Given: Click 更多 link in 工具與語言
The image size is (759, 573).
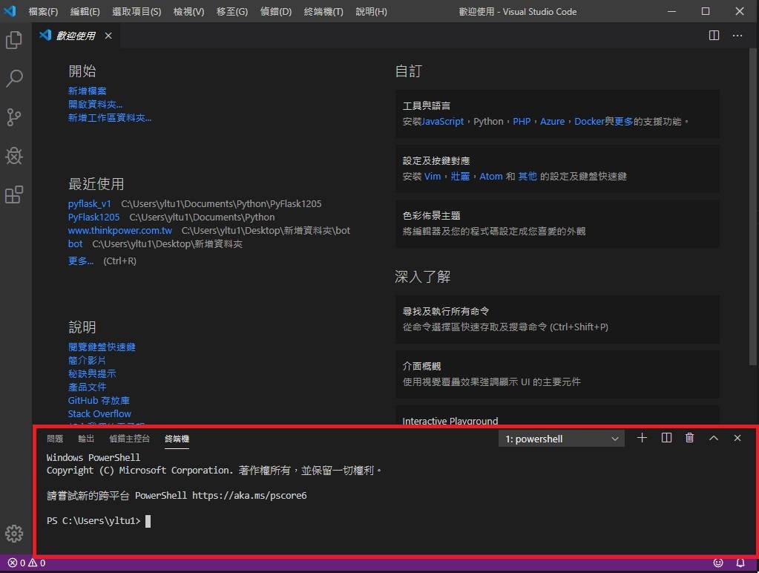Looking at the screenshot, I should click(623, 122).
